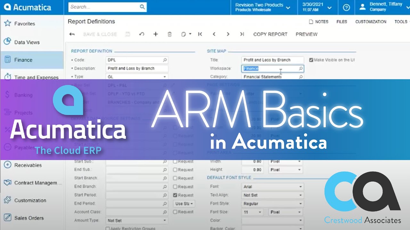Screen dimensions: 410x230
Task: Click the Acumatica logo home link
Action: 28,7
